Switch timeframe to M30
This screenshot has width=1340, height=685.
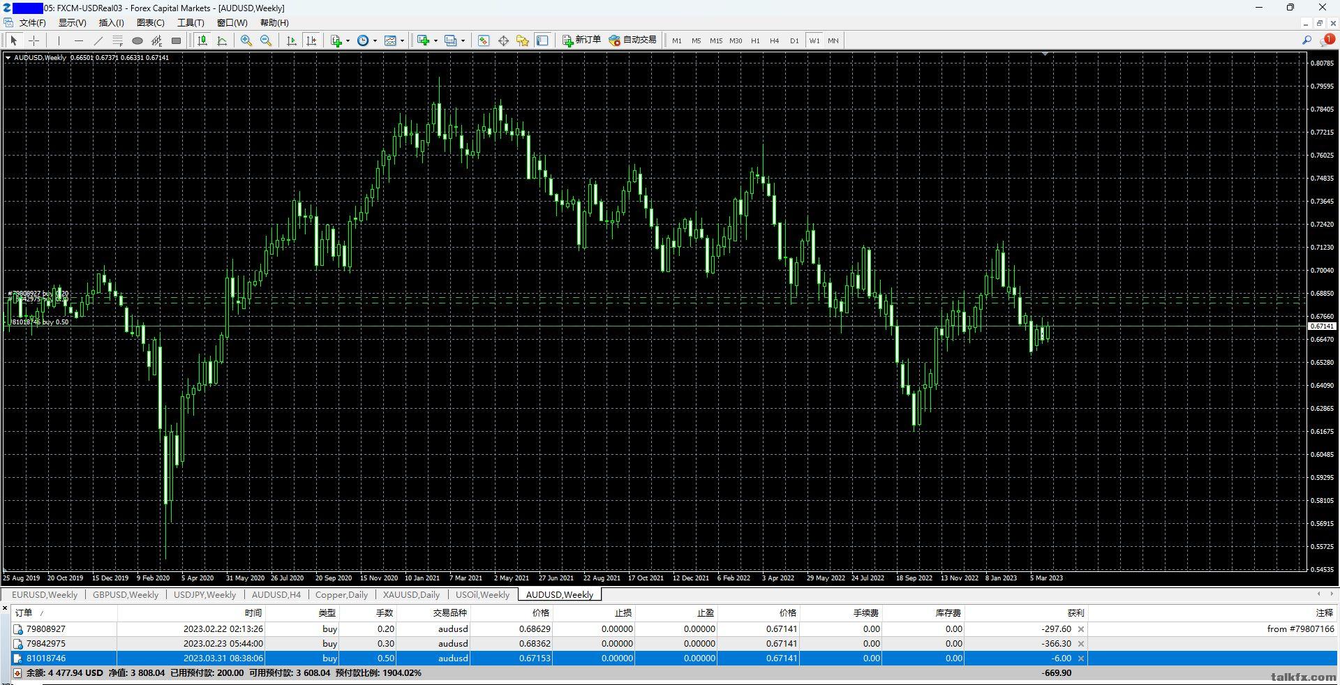(736, 40)
